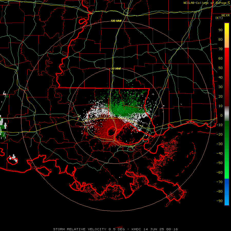
Task: Click the blue bottom segment of color bar
Action: coord(227,192)
